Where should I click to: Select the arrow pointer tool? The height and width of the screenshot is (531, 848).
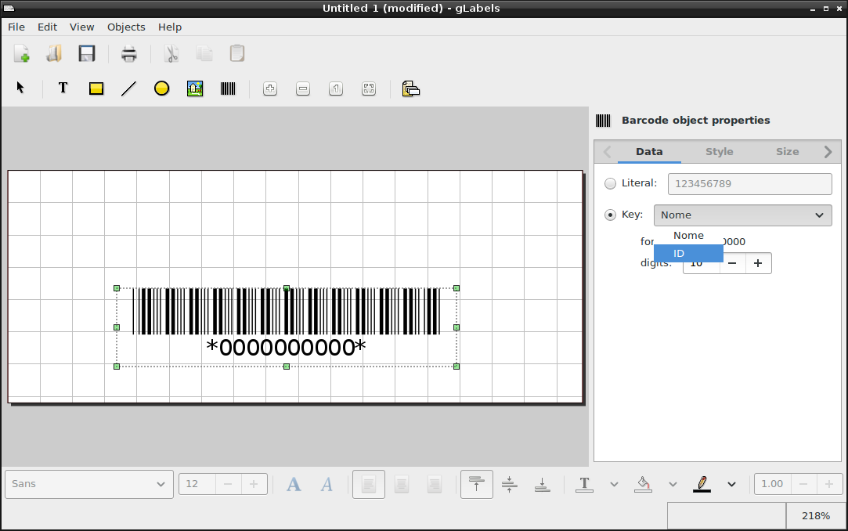coord(20,88)
